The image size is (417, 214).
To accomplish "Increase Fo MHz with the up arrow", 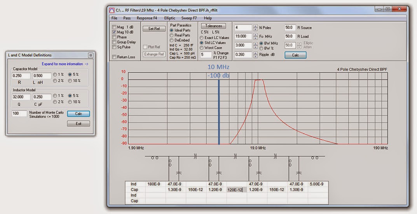I will tap(255, 35).
